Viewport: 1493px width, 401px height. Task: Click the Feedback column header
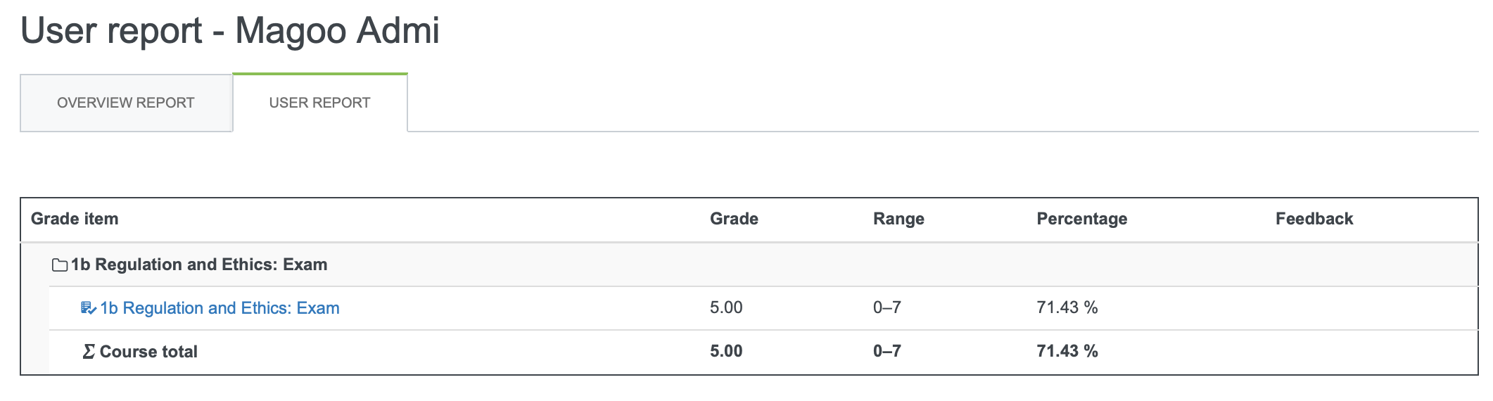click(x=1314, y=219)
